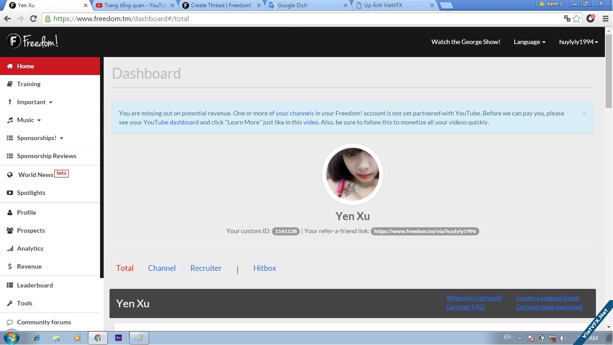Click the 'When will I get paid?' link

pyautogui.click(x=474, y=298)
